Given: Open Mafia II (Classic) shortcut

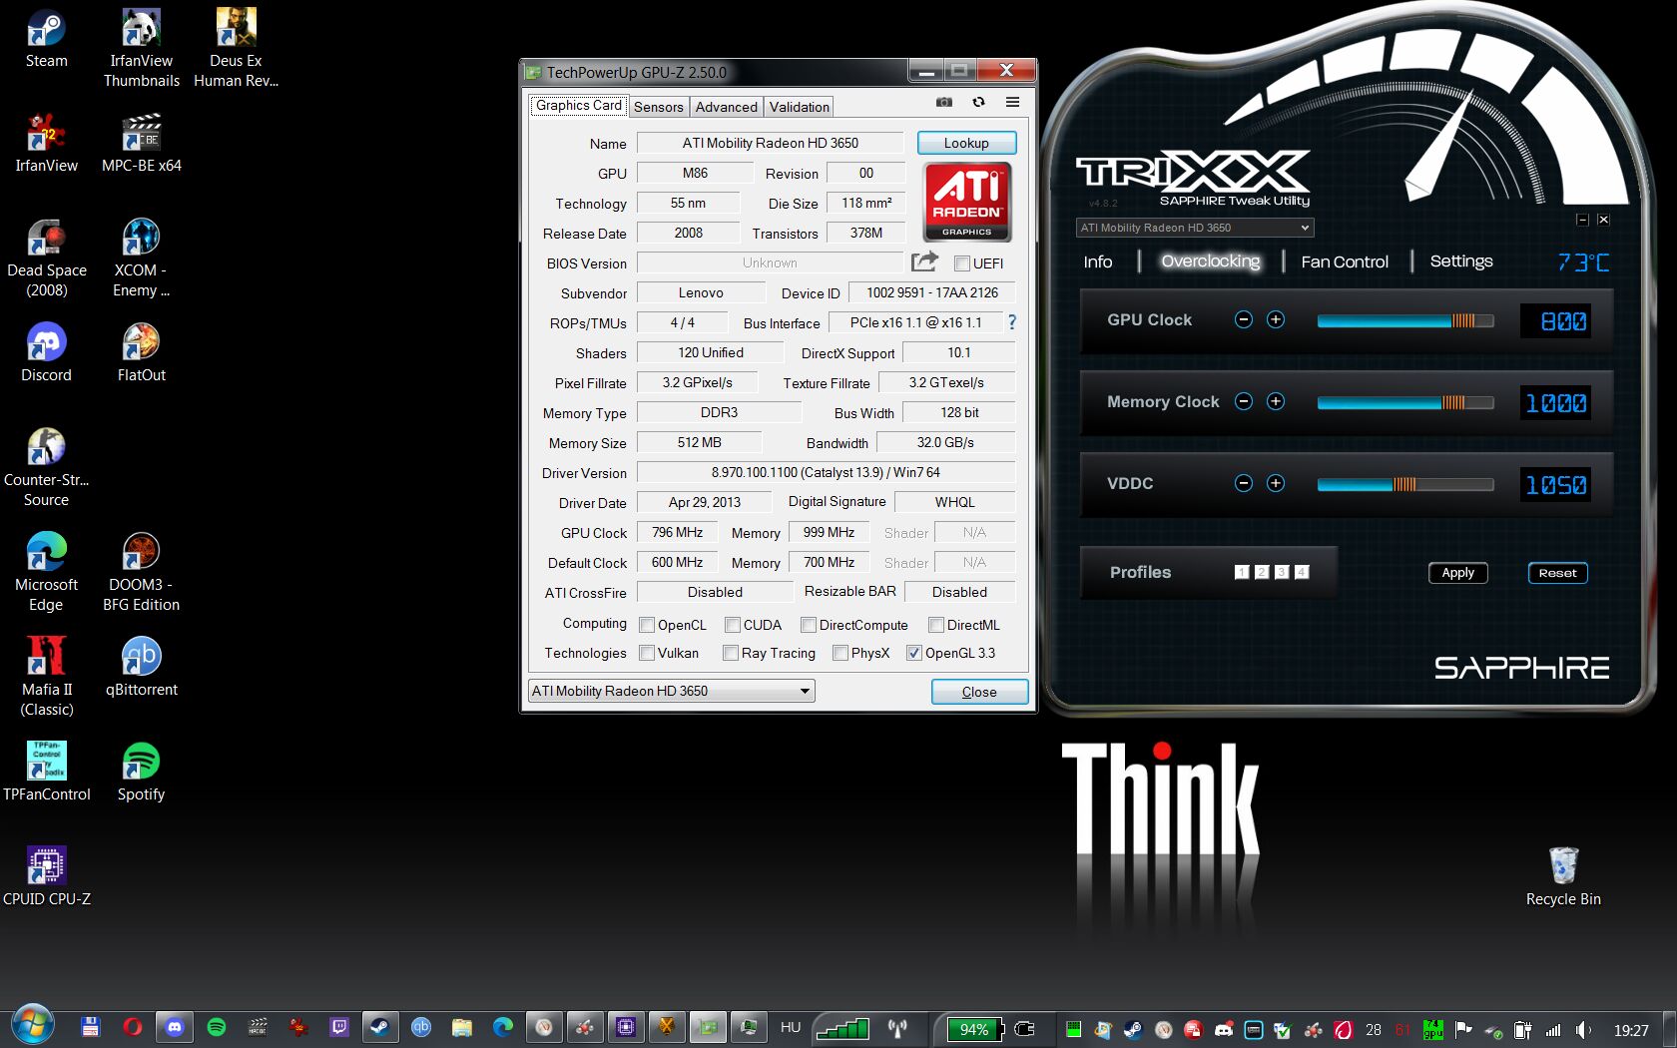Looking at the screenshot, I should (x=46, y=677).
